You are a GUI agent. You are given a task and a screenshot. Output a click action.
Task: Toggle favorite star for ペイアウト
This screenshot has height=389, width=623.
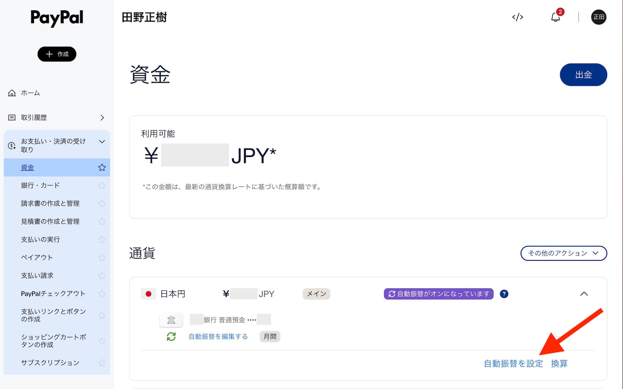(102, 258)
